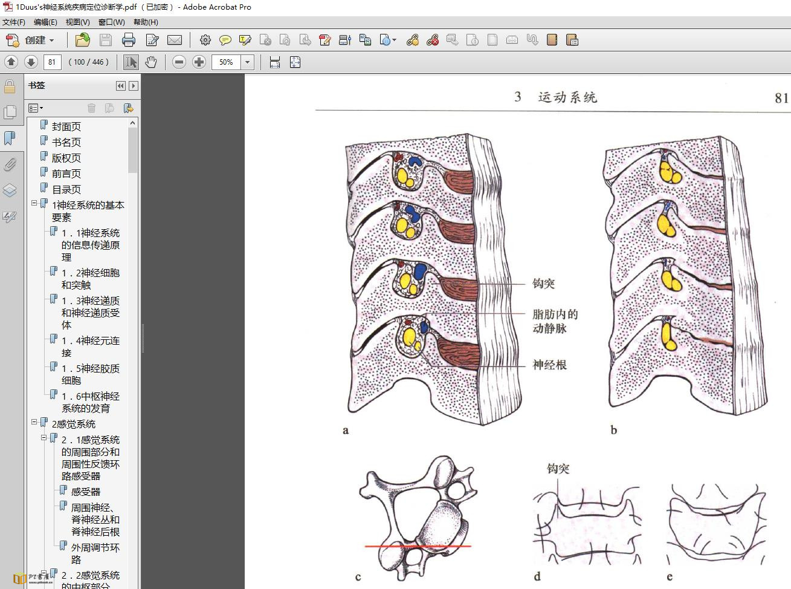791x589 pixels.
Task: Collapse the 2感觉系统 bookmark tree
Action: (x=34, y=422)
